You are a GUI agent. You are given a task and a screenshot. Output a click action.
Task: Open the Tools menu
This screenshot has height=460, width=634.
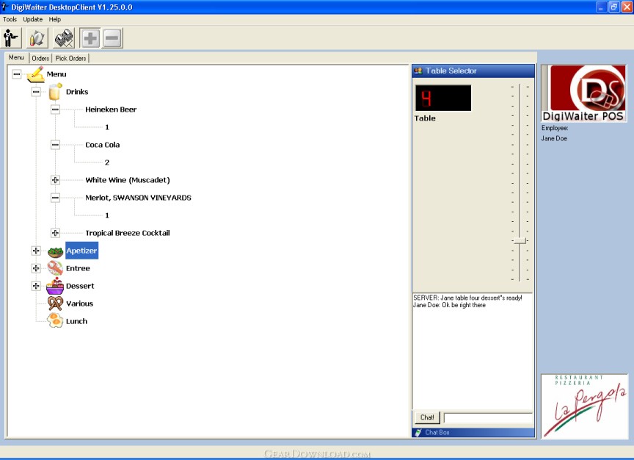click(10, 19)
